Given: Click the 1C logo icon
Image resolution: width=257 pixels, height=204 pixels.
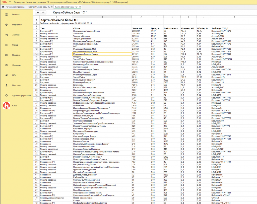Looking at the screenshot, I should click(x=5, y=2).
